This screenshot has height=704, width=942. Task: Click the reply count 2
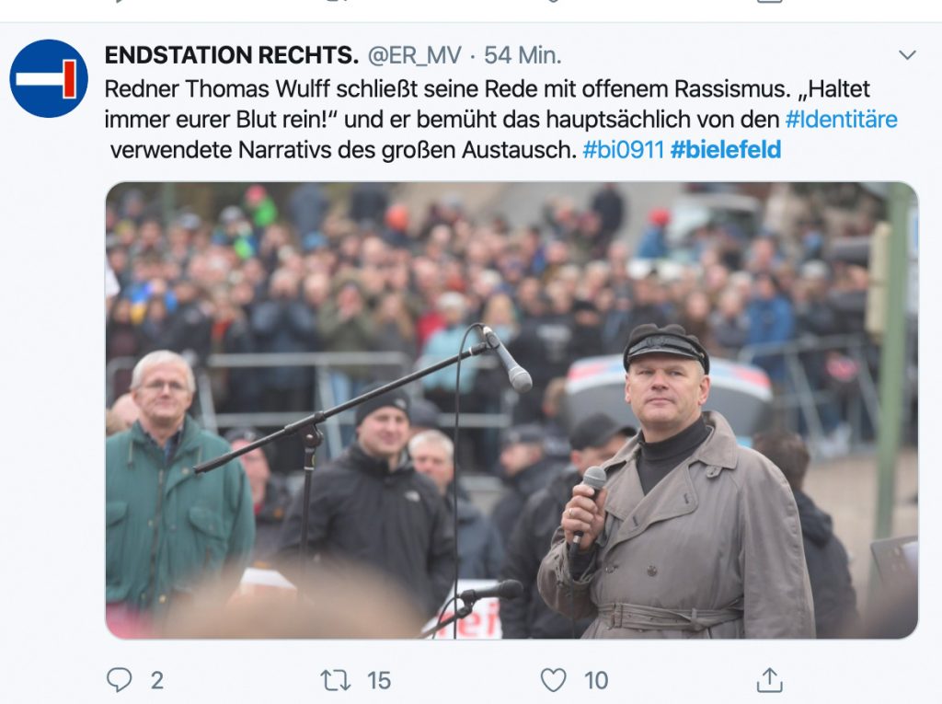tap(156, 681)
